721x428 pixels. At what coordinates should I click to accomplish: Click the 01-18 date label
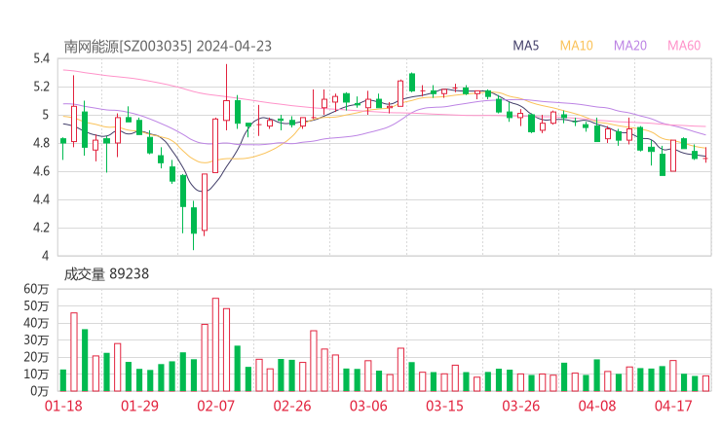click(63, 406)
